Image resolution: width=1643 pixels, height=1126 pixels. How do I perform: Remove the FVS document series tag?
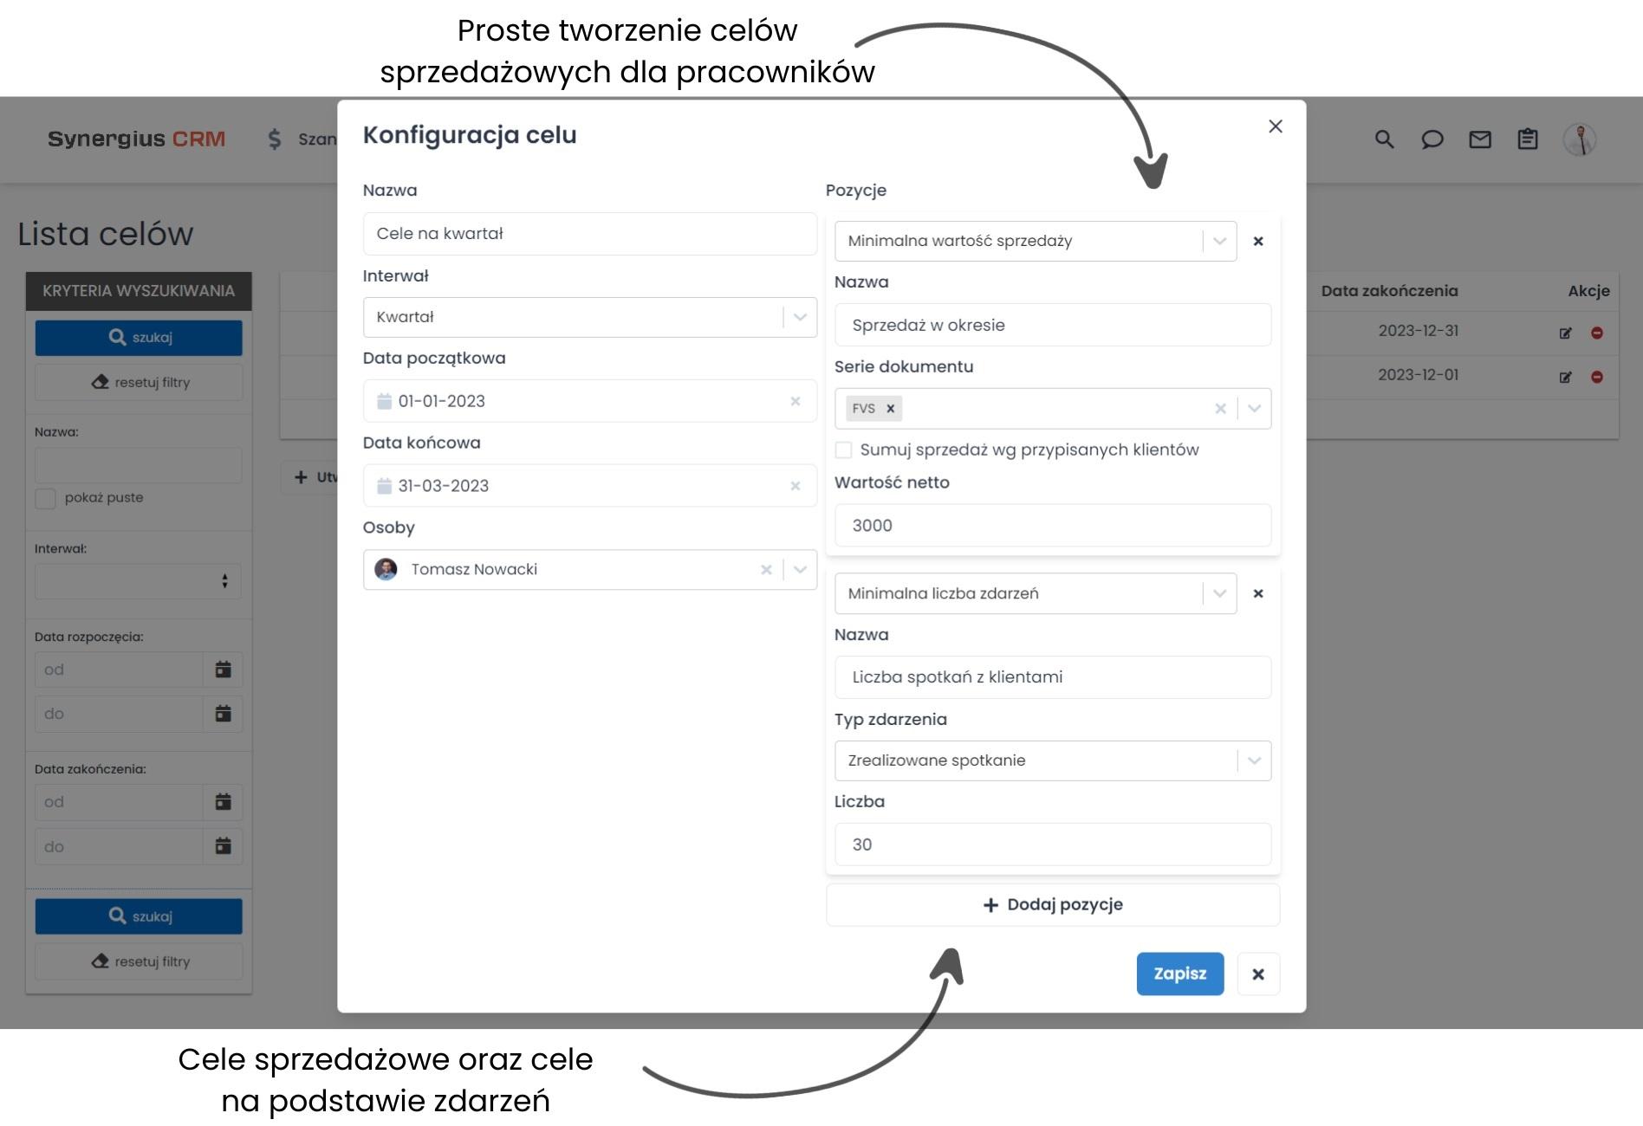click(x=890, y=409)
